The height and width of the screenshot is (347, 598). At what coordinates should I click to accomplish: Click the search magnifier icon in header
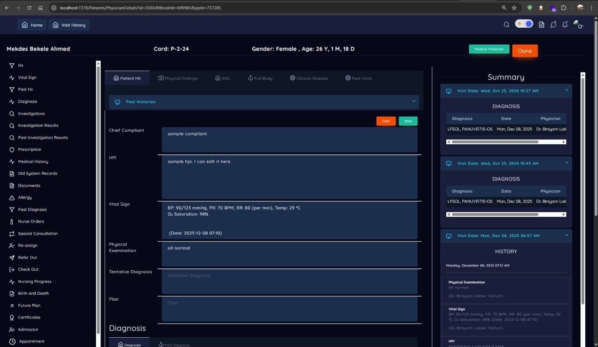(506, 25)
